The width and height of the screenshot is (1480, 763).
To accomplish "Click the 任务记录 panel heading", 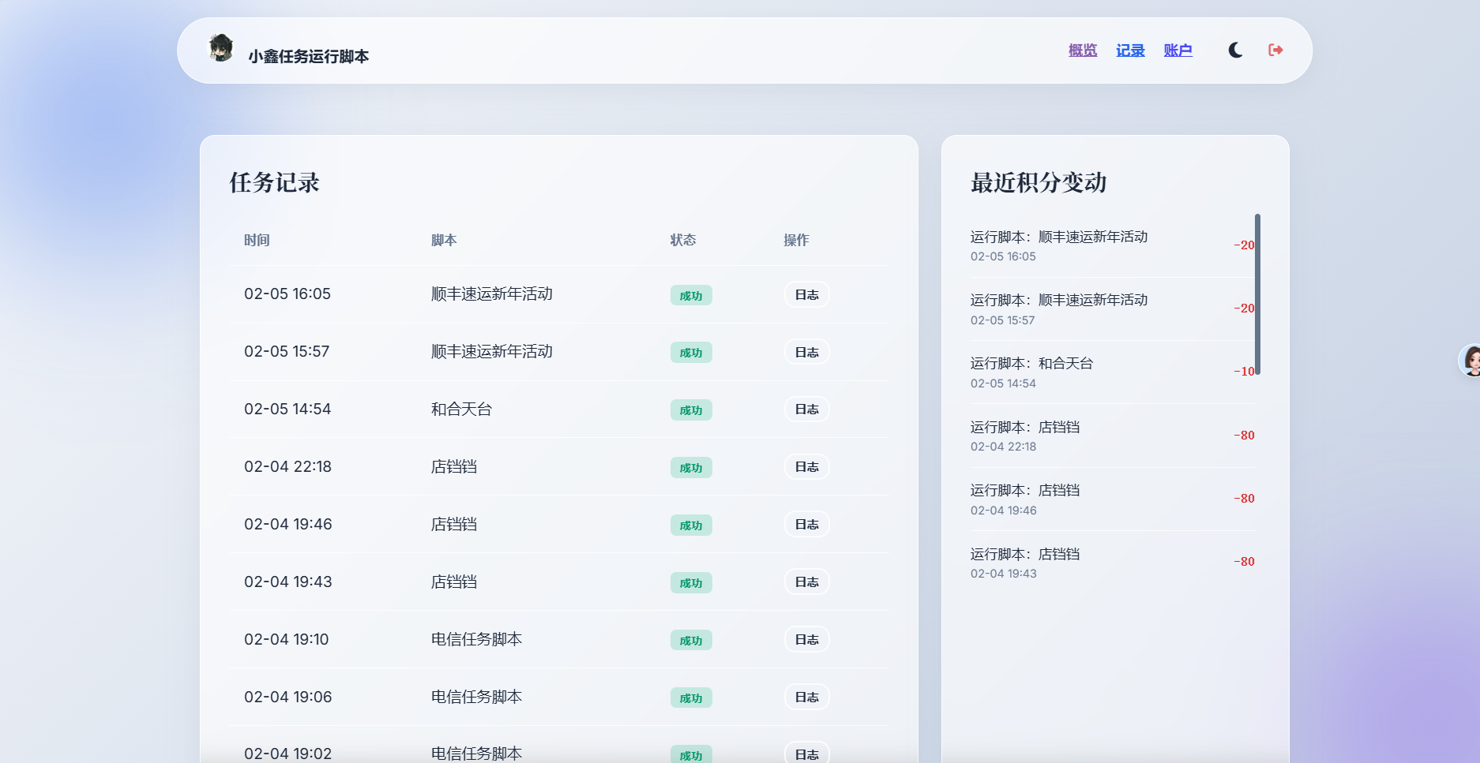I will (274, 182).
